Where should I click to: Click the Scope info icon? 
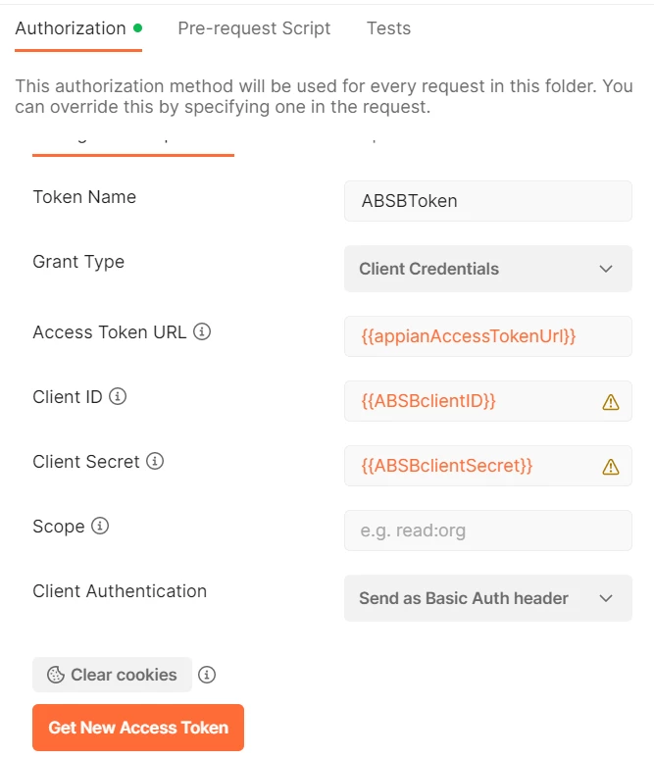click(100, 526)
